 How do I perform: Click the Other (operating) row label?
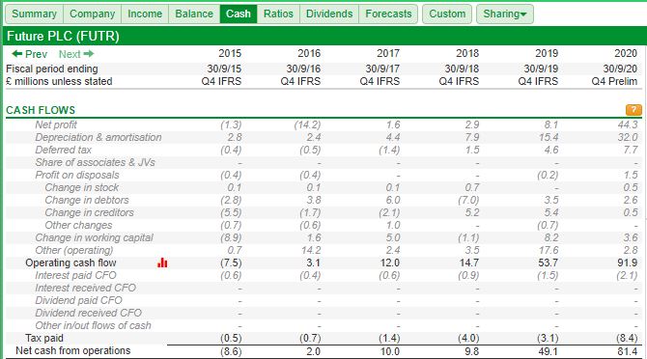[73, 250]
